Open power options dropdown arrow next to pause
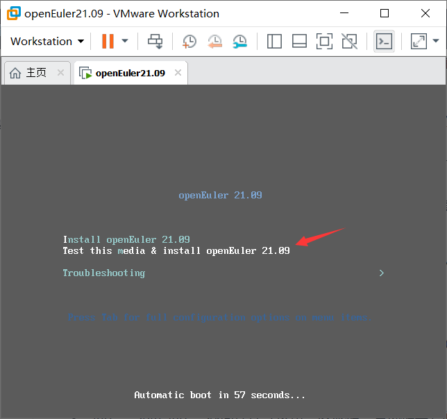The image size is (447, 419). pyautogui.click(x=125, y=41)
